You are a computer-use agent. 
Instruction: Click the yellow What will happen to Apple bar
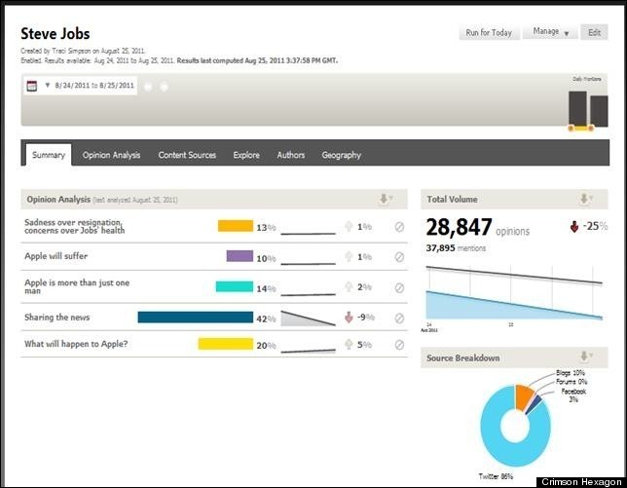click(x=226, y=344)
